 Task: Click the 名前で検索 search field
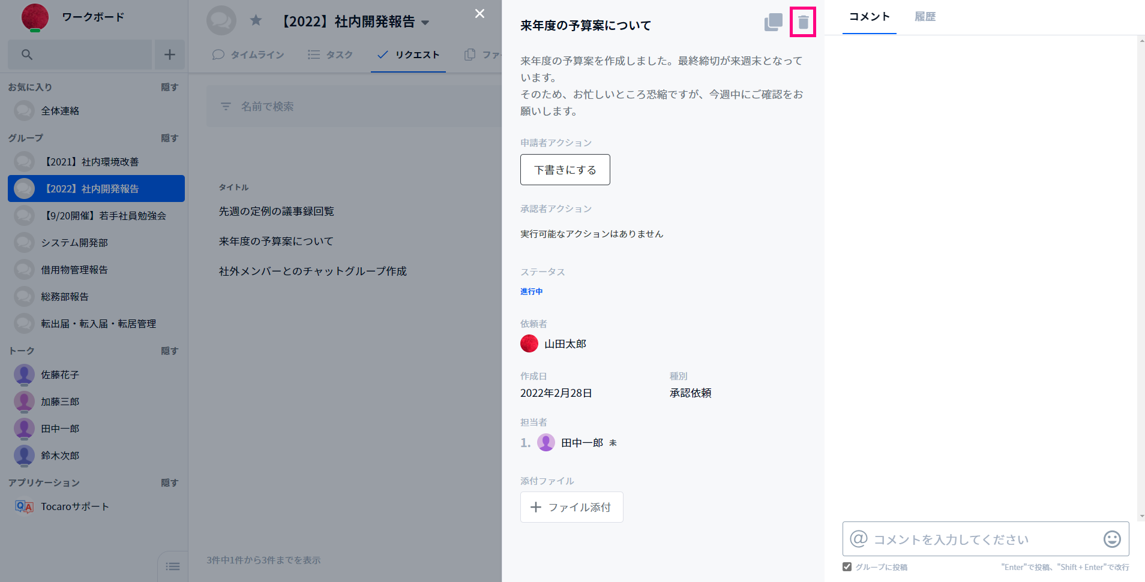pyautogui.click(x=354, y=106)
